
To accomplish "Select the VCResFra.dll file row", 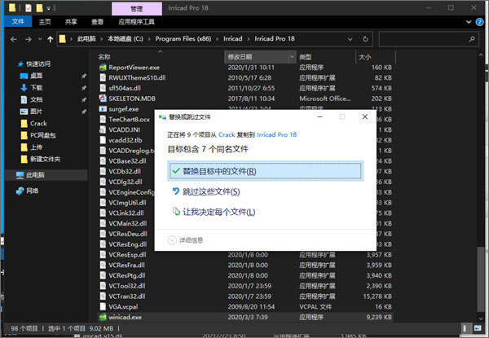I will click(244, 265).
